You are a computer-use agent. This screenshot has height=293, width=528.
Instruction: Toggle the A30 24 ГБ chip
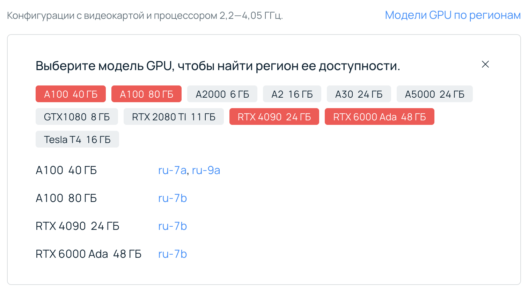(359, 94)
